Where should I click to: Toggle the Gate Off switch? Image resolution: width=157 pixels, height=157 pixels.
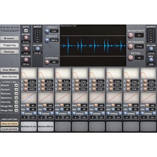pos(26,31)
